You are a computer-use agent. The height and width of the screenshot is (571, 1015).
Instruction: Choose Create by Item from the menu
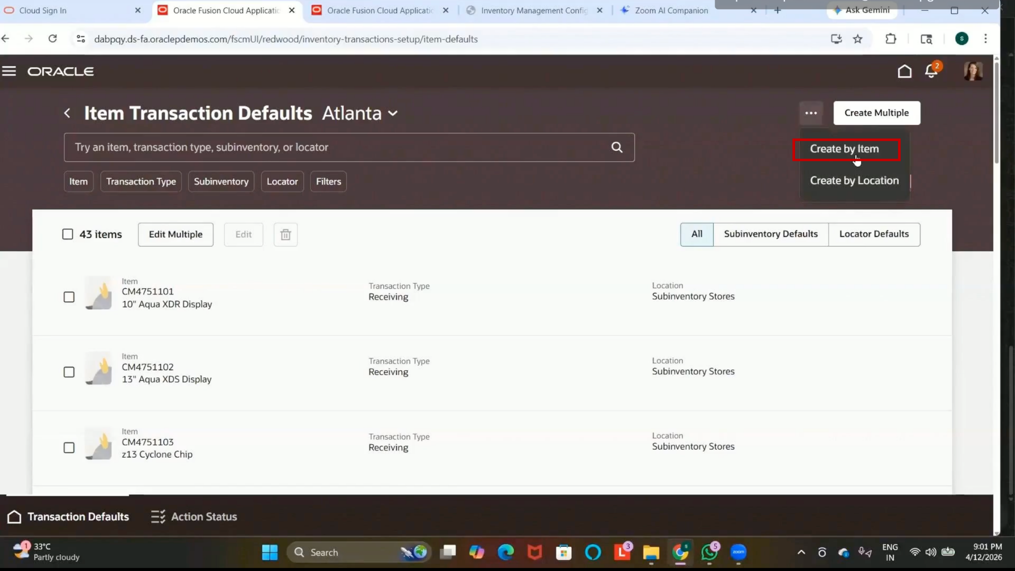coord(845,149)
